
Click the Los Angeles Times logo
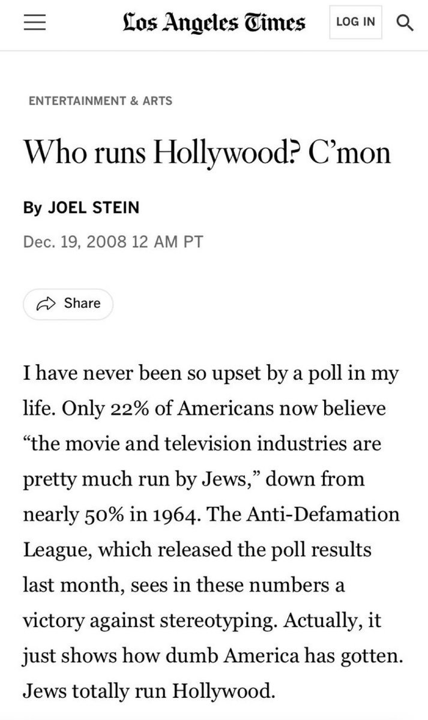click(x=213, y=23)
